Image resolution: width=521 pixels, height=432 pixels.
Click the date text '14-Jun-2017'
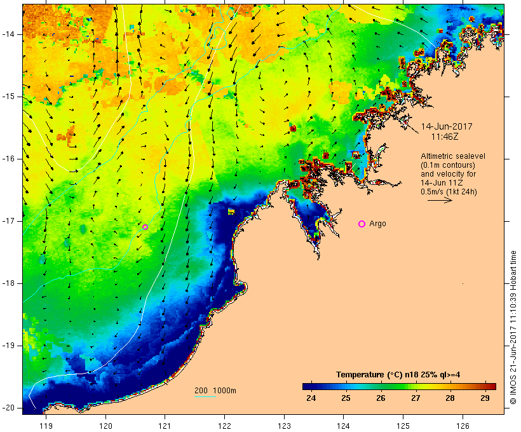coord(447,126)
